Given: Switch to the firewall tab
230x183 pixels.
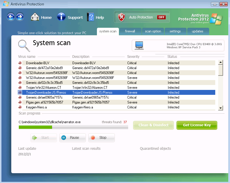Looking at the screenshot, I should [130, 31].
